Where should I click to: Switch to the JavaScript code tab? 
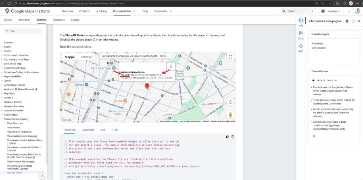coord(88,130)
